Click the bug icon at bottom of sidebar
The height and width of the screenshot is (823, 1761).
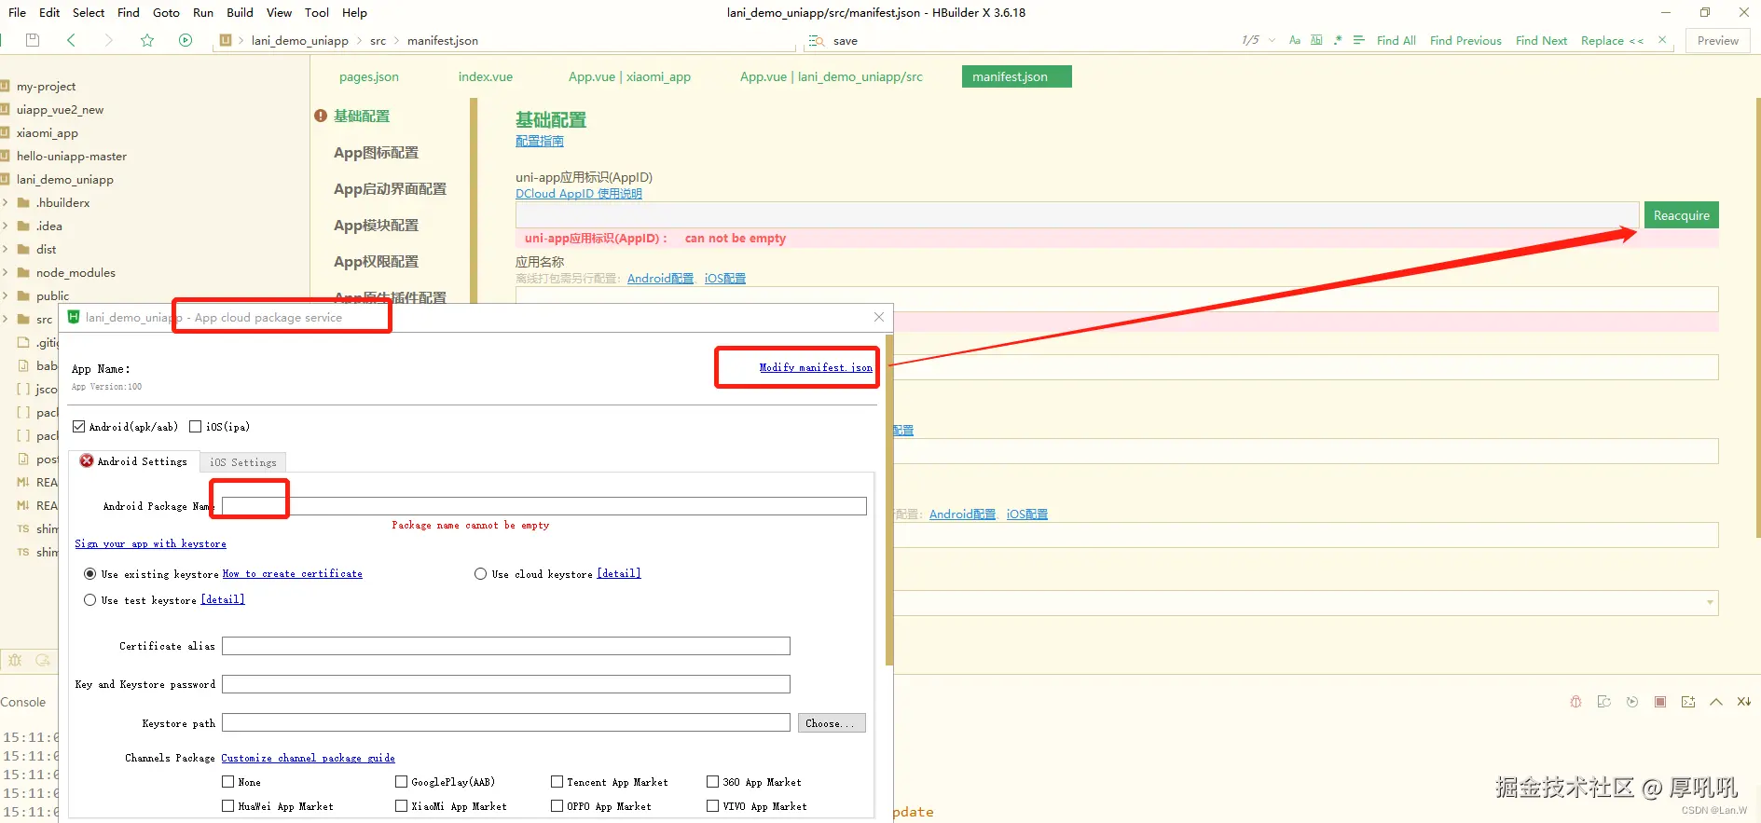pyautogui.click(x=15, y=660)
